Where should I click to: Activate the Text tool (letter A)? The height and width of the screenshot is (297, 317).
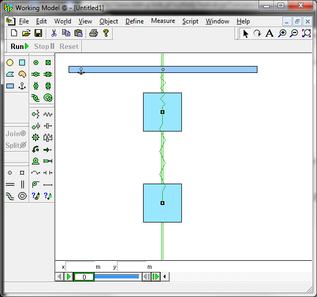(270, 33)
